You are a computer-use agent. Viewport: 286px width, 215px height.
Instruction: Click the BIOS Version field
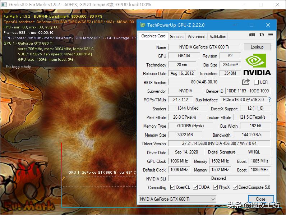coord(204,82)
